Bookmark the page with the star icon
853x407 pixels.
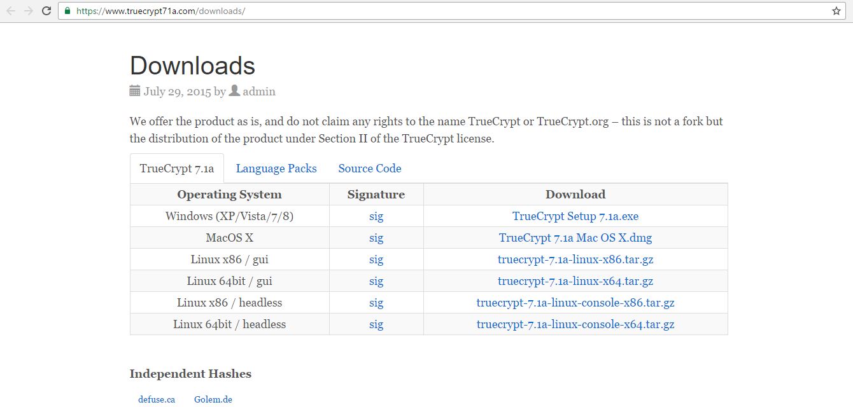836,11
